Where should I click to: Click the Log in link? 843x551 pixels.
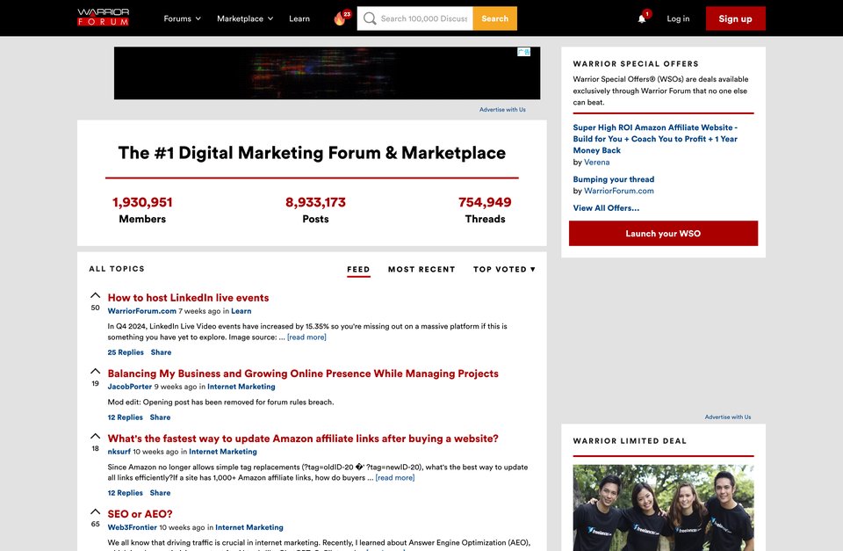(x=678, y=18)
